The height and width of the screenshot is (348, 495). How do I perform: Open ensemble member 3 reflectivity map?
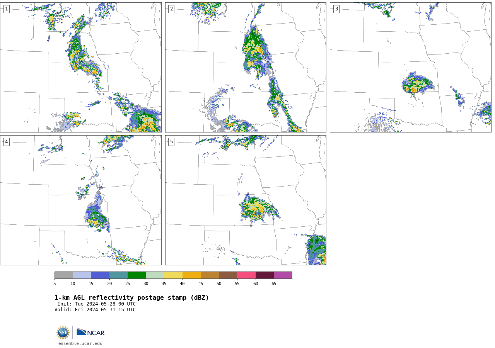[x=411, y=68]
